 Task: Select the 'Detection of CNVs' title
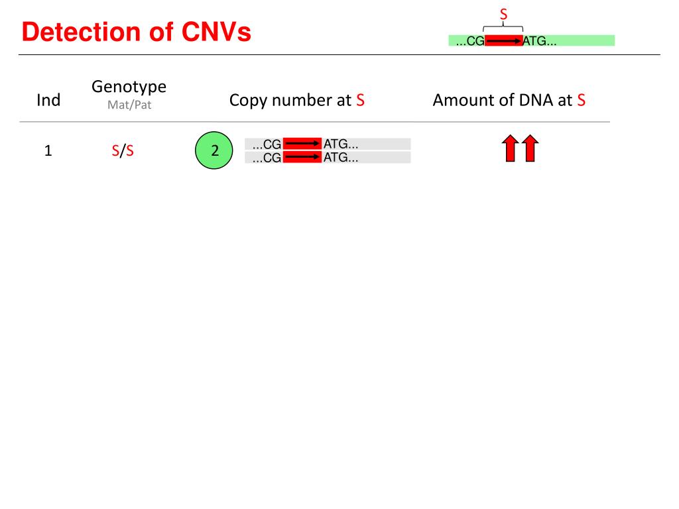(x=137, y=32)
